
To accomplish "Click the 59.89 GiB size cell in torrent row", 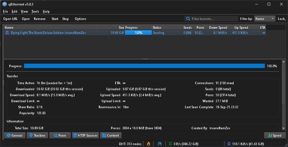I will (117, 33).
